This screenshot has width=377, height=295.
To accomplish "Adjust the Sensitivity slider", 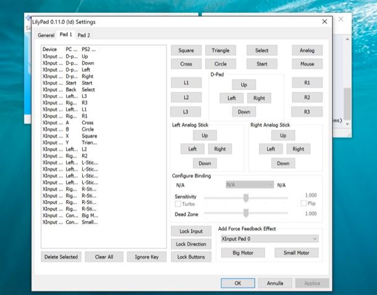I will [246, 198].
